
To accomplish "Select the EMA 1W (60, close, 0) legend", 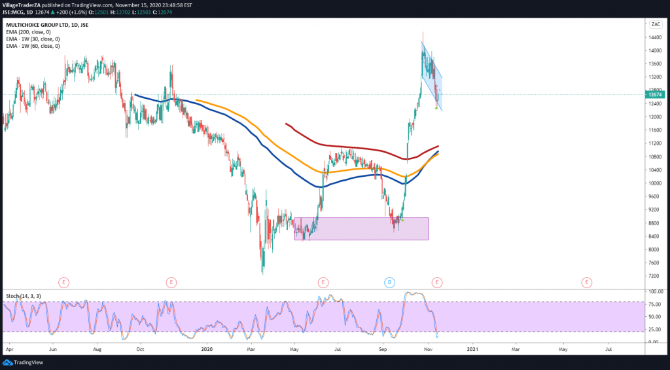I will [31, 46].
